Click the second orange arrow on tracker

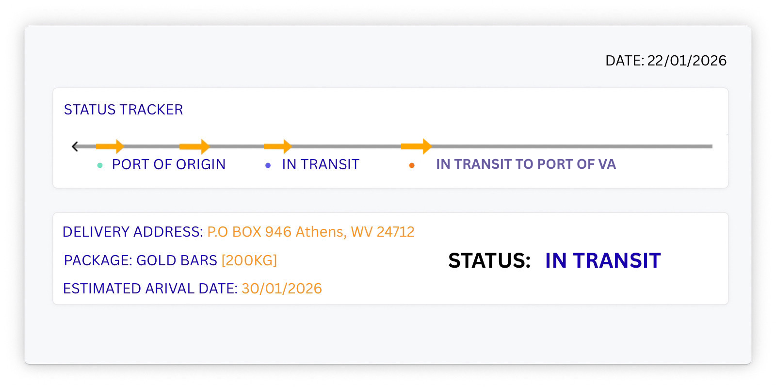pos(194,146)
